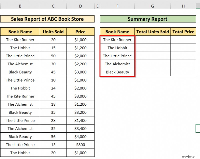Click empty Total Units Sold cell for The Alchemist

point(152,64)
